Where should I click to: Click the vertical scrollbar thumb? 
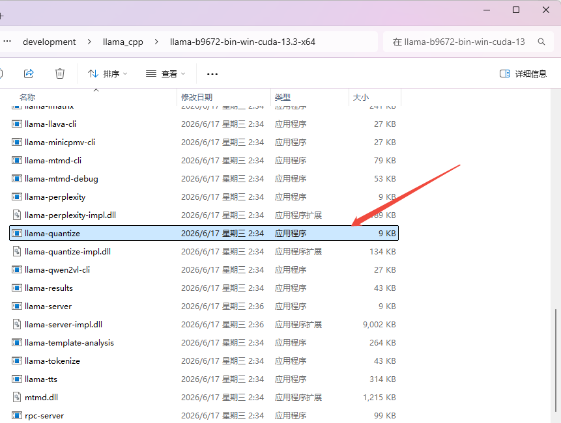click(556, 360)
